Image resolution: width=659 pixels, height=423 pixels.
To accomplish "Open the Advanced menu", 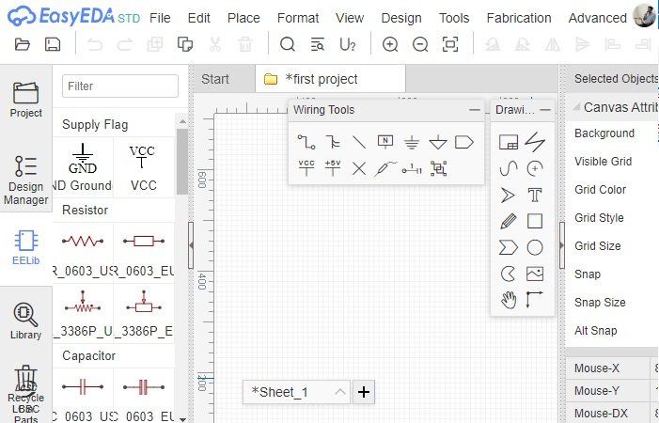I will click(x=597, y=18).
